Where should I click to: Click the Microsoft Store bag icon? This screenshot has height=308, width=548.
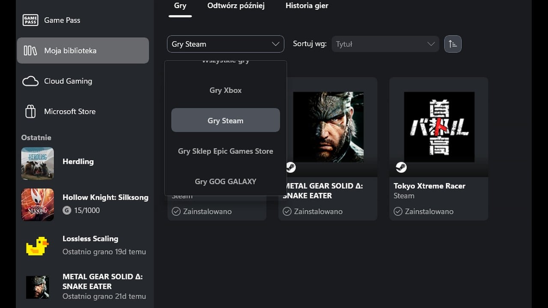coord(30,111)
